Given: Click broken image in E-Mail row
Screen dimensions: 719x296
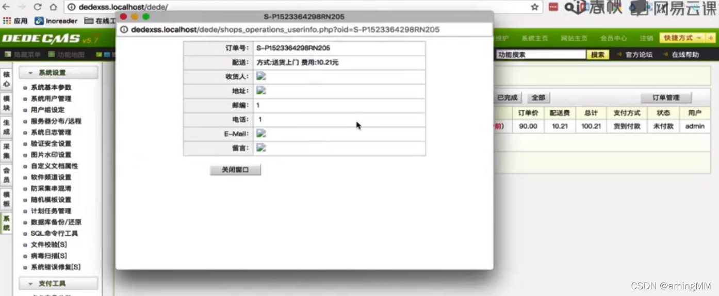Looking at the screenshot, I should tap(261, 134).
